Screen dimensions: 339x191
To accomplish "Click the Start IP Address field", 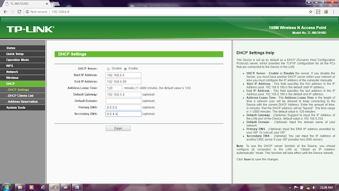I will (123, 75).
